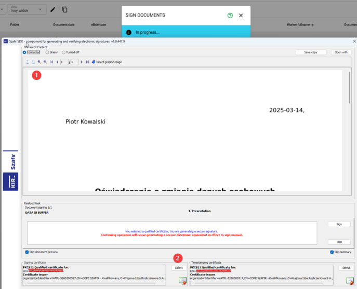The height and width of the screenshot is (289, 357).
Task: Click Sign Documents dialog title
Action: click(x=146, y=15)
